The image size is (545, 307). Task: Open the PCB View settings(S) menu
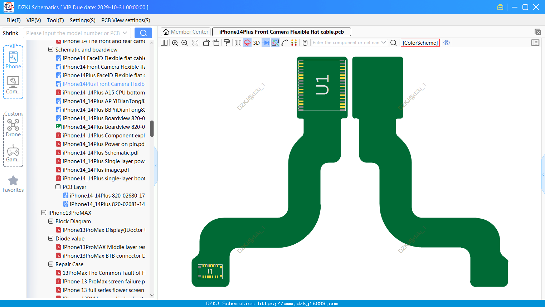pyautogui.click(x=126, y=20)
